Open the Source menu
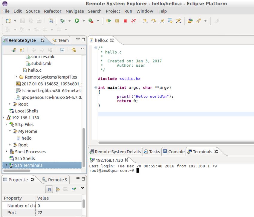The height and width of the screenshot is (217, 254). [33, 11]
